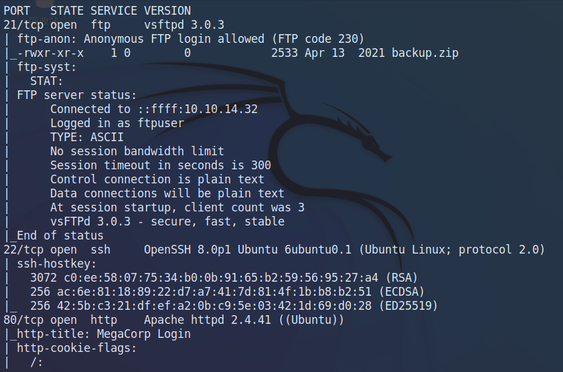Click the ED25519 host key fingerprint line
Screen dimensions: 563x372
(x=234, y=306)
